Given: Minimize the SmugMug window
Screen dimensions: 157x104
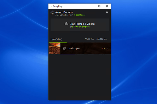Looking at the screenshot, I should [x=92, y=6].
